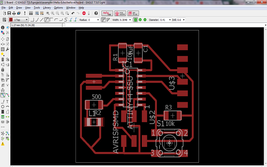Select the Polygon tool
Image resolution: width=267 pixels, height=167 pixels.
click(x=7, y=112)
